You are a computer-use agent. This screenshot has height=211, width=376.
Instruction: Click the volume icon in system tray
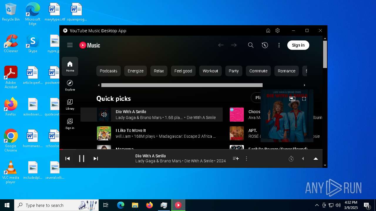pyautogui.click(x=338, y=205)
